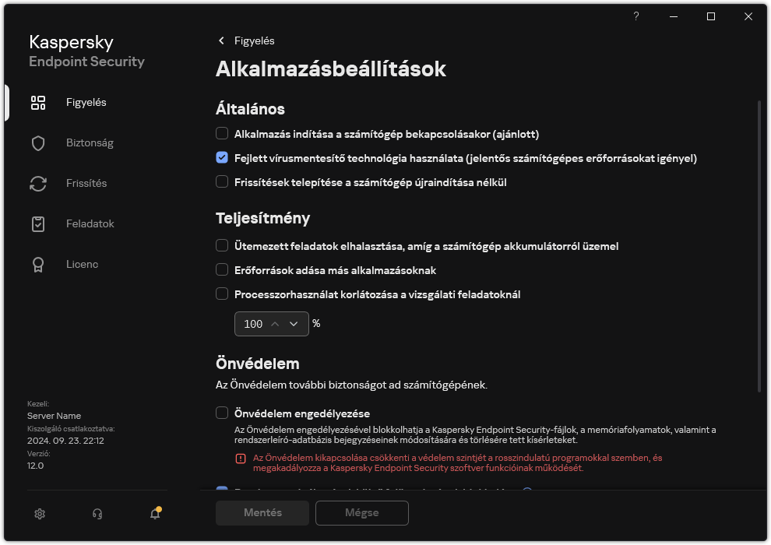Enable Önvédelem engedélyezése
This screenshot has height=545, width=771.
(x=222, y=413)
